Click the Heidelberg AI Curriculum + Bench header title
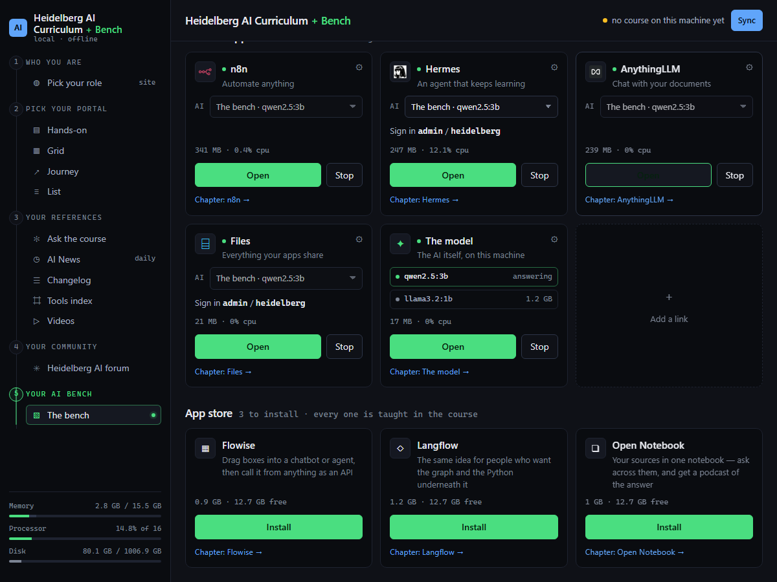This screenshot has width=777, height=582. pos(268,21)
